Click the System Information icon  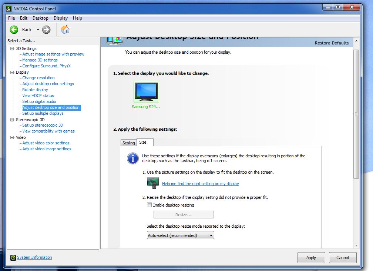(x=13, y=258)
